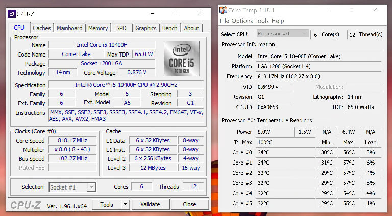Click the Tj. Max value '100°C'
Viewport: 392px width, 216px height.
point(285,142)
